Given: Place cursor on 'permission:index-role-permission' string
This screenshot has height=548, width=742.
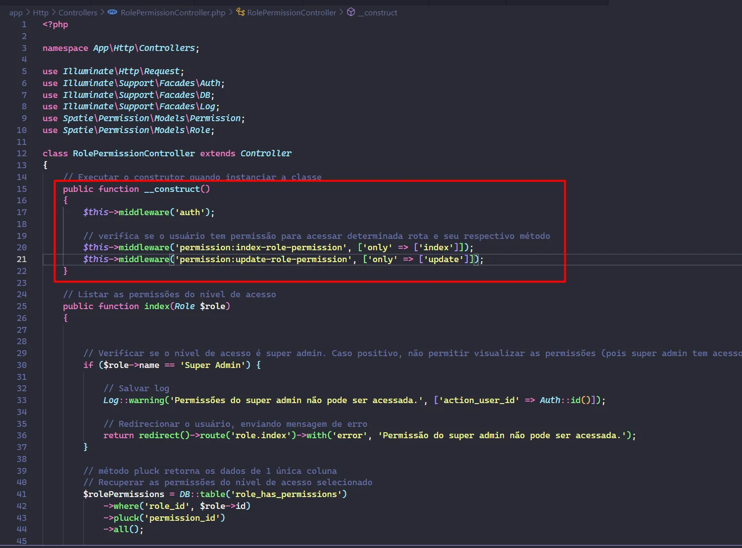Looking at the screenshot, I should [260, 247].
